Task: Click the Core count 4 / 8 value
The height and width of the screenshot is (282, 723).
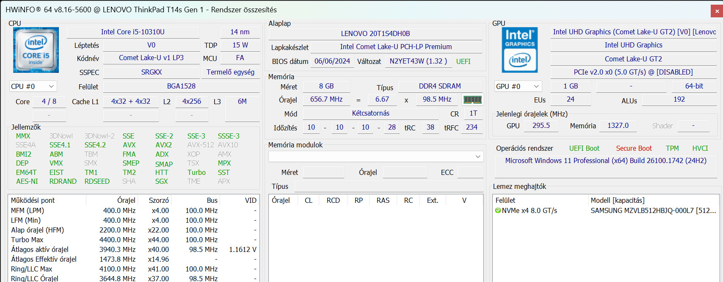Action: pos(49,102)
